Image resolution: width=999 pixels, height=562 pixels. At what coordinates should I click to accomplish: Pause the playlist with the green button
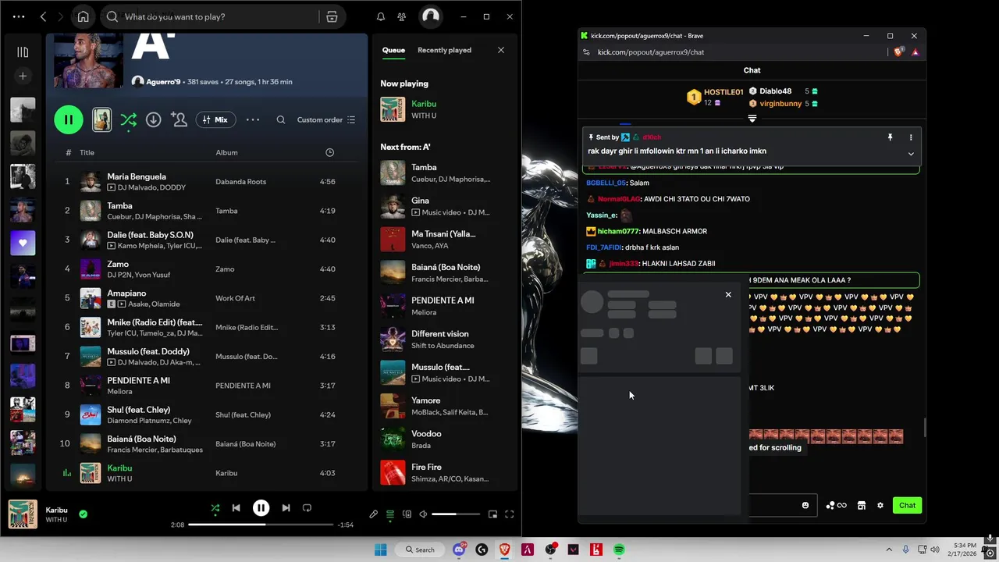[x=69, y=119]
